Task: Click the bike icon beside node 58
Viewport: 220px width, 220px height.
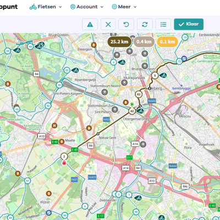Action: (17, 50)
